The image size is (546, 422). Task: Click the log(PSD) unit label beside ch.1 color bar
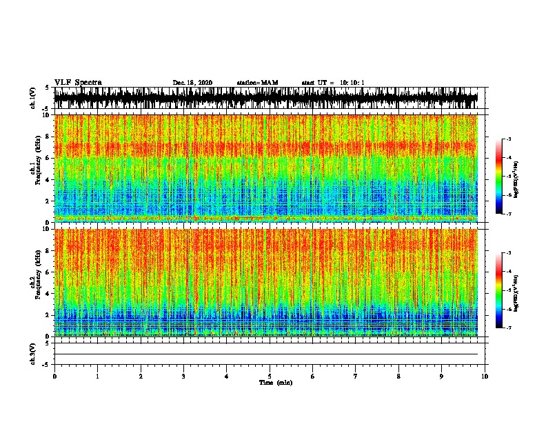click(516, 179)
